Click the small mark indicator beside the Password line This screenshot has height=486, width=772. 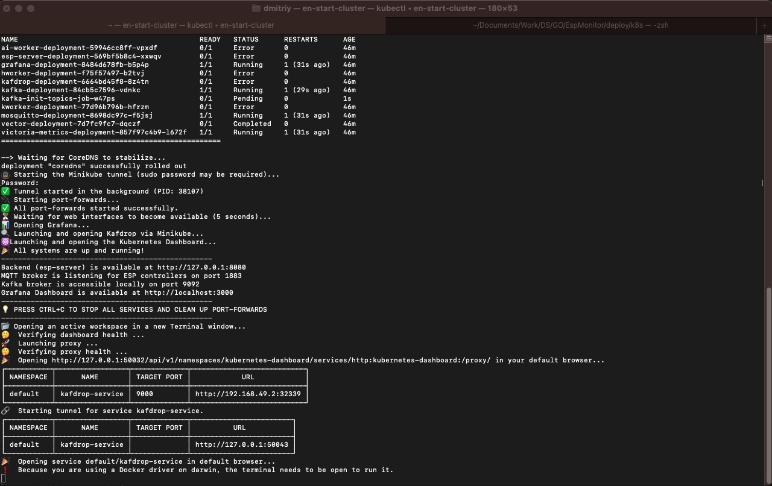point(762,183)
